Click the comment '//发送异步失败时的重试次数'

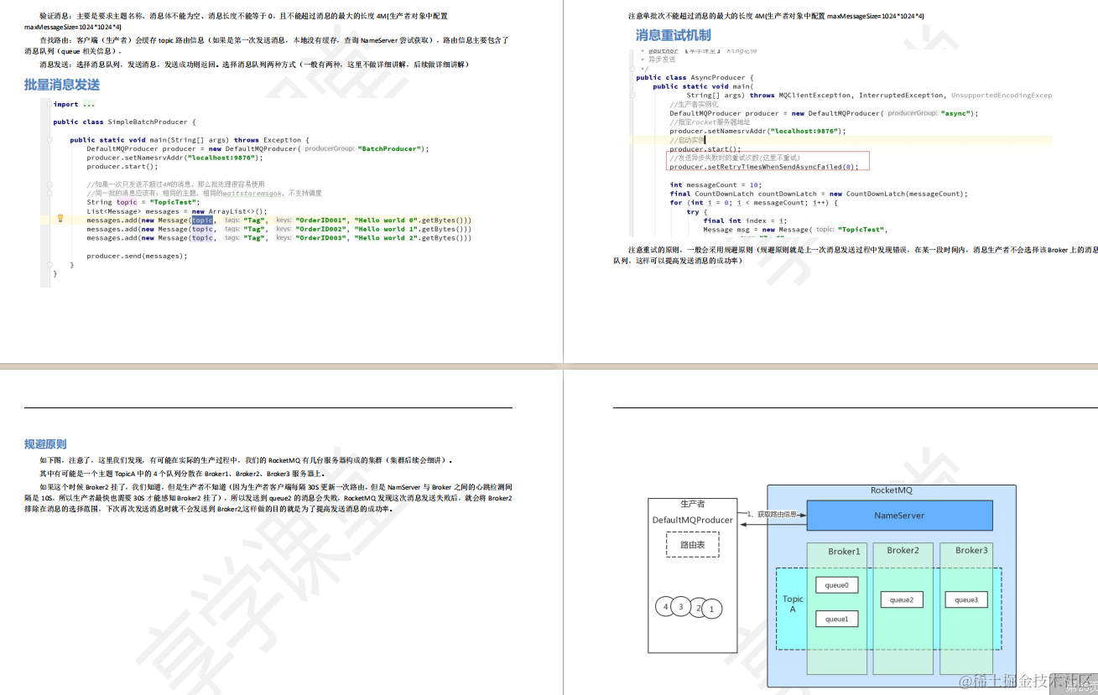[735, 158]
